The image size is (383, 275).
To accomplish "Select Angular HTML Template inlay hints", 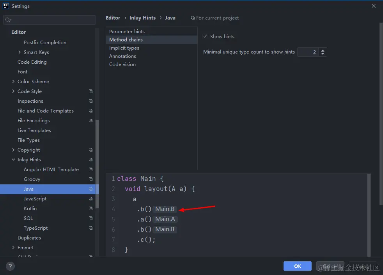I will (x=51, y=169).
